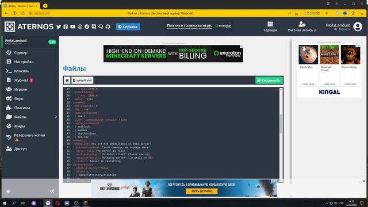Open Opera from the taskbar

(57, 203)
